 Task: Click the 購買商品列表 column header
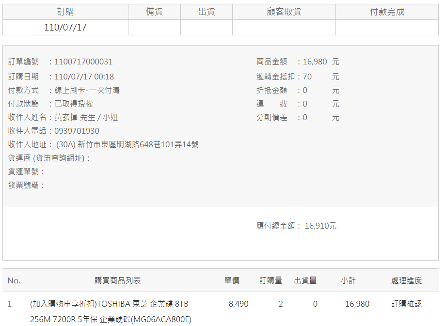click(x=117, y=280)
